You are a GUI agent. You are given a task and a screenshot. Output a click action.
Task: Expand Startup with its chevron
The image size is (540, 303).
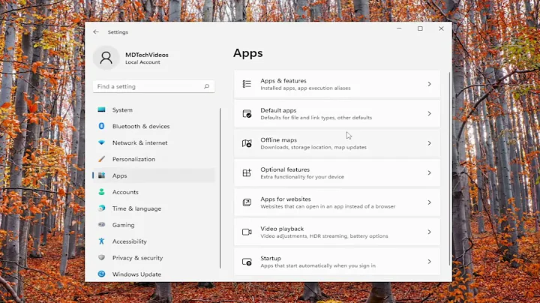point(429,262)
